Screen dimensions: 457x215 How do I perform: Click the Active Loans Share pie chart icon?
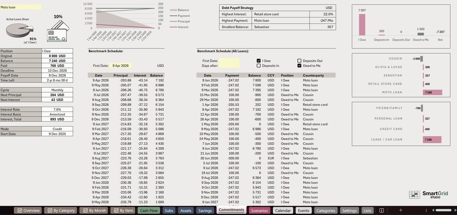(20, 30)
